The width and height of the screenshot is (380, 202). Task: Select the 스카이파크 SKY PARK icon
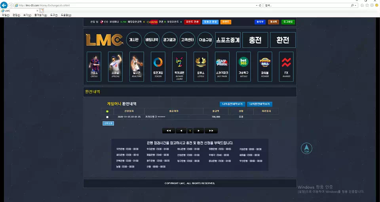point(222,67)
